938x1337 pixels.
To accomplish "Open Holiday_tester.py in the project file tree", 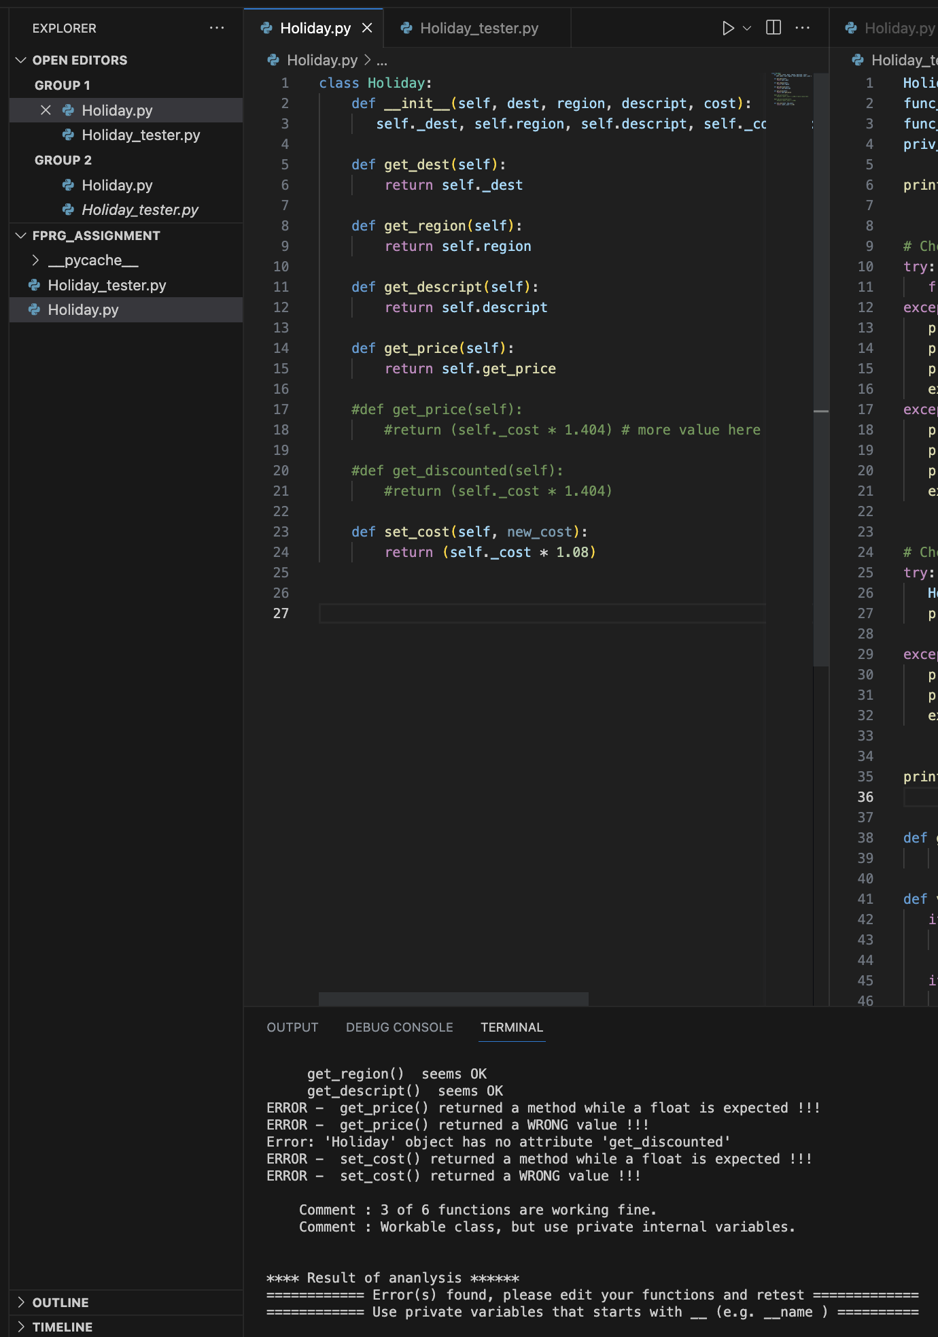I will [107, 285].
